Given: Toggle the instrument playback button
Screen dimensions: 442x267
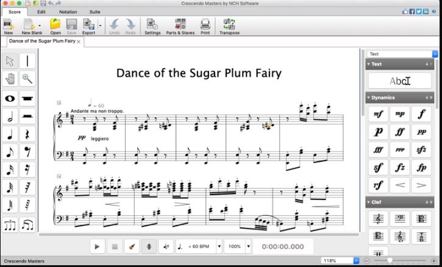Looking at the screenshot, I should [131, 247].
